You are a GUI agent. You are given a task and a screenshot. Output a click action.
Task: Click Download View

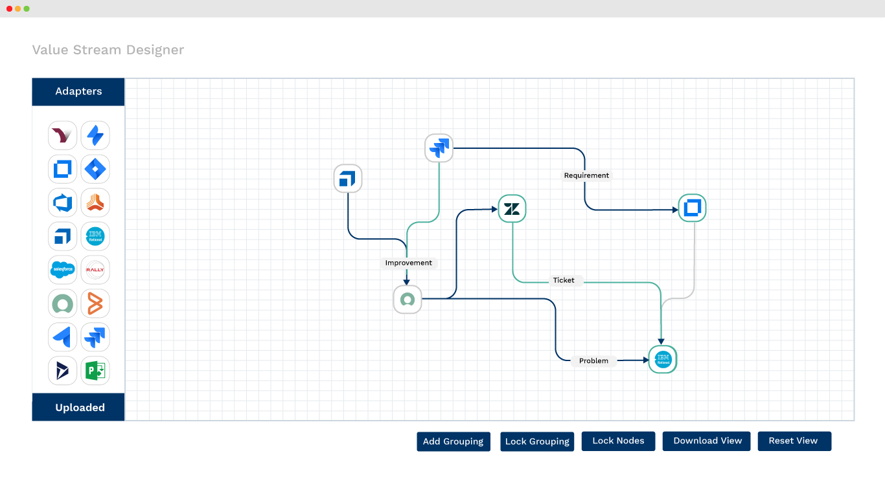click(x=707, y=441)
